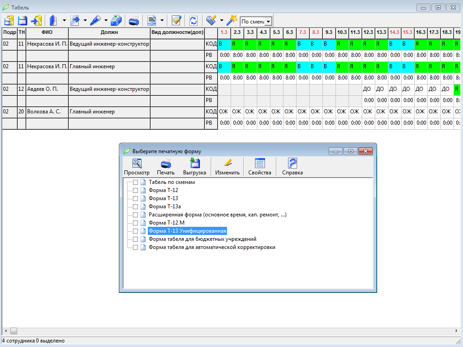Expand the dropdown arrow beside flashlight icon
463x347 pixels.
pyautogui.click(x=106, y=20)
